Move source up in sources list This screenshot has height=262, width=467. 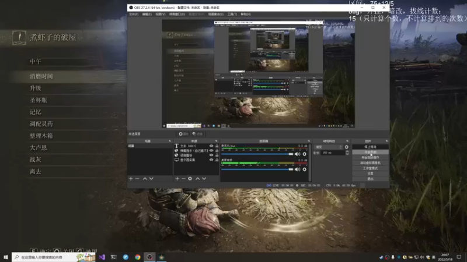pyautogui.click(x=197, y=179)
